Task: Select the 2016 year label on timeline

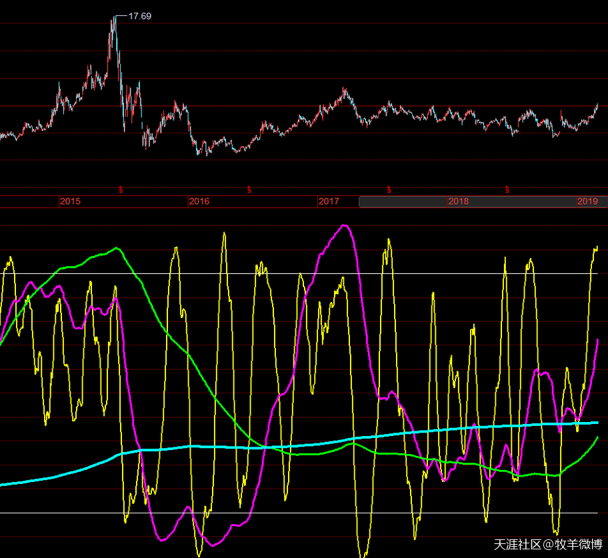Action: click(199, 201)
